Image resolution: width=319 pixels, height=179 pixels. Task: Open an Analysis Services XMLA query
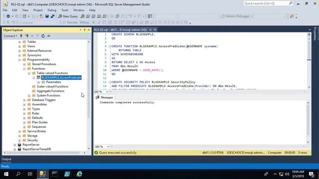pos(99,16)
